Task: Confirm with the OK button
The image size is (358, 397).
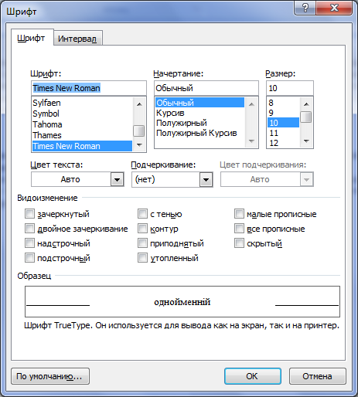Action: [253, 376]
